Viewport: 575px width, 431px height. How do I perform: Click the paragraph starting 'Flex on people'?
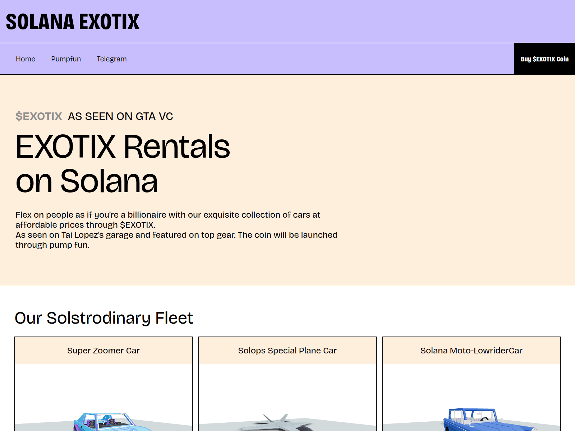(x=176, y=230)
